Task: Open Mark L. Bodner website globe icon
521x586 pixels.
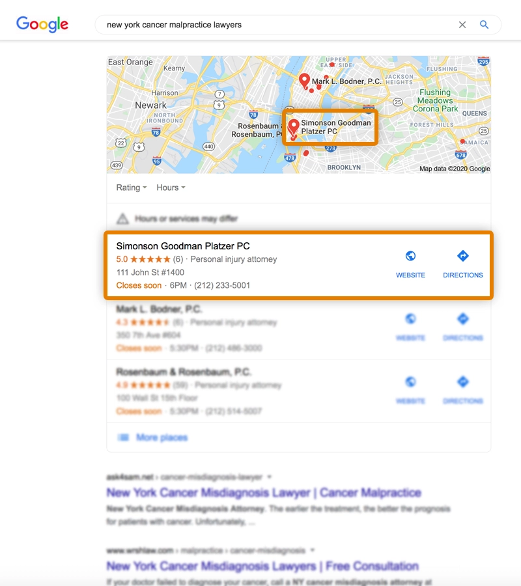Action: (410, 319)
